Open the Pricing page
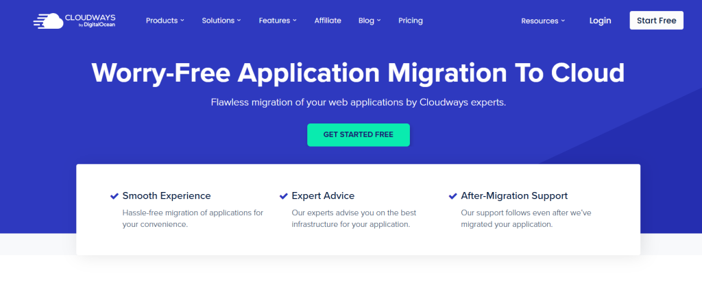The image size is (702, 288). [411, 21]
